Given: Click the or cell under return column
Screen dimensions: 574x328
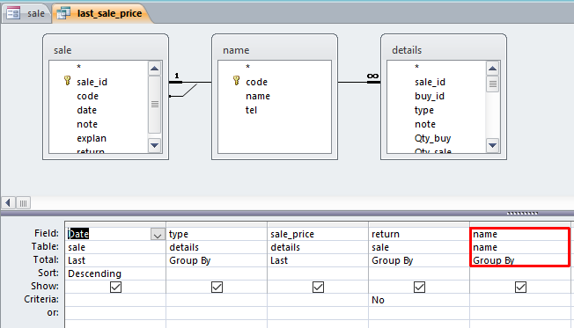Looking at the screenshot, I should (419, 313).
